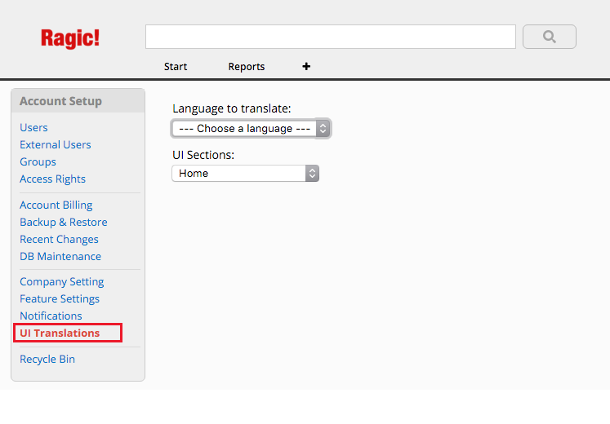This screenshot has width=610, height=424.
Task: Add a new tab with the plus icon
Action: pyautogui.click(x=306, y=66)
